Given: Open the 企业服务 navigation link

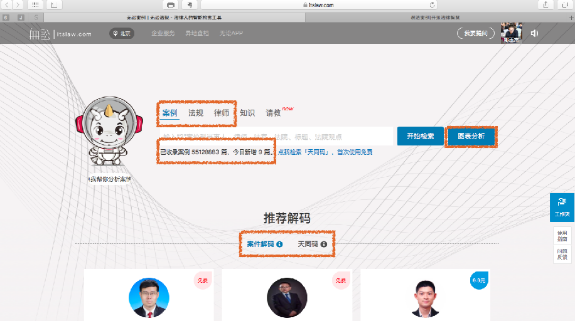Looking at the screenshot, I should pos(163,33).
